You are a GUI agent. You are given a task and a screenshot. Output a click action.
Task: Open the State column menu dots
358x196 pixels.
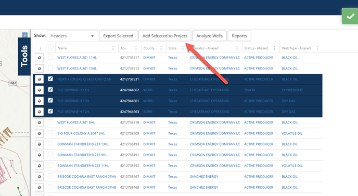pyautogui.click(x=183, y=48)
